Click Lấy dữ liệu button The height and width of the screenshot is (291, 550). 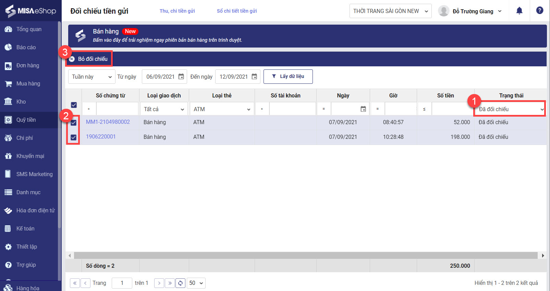coord(288,77)
